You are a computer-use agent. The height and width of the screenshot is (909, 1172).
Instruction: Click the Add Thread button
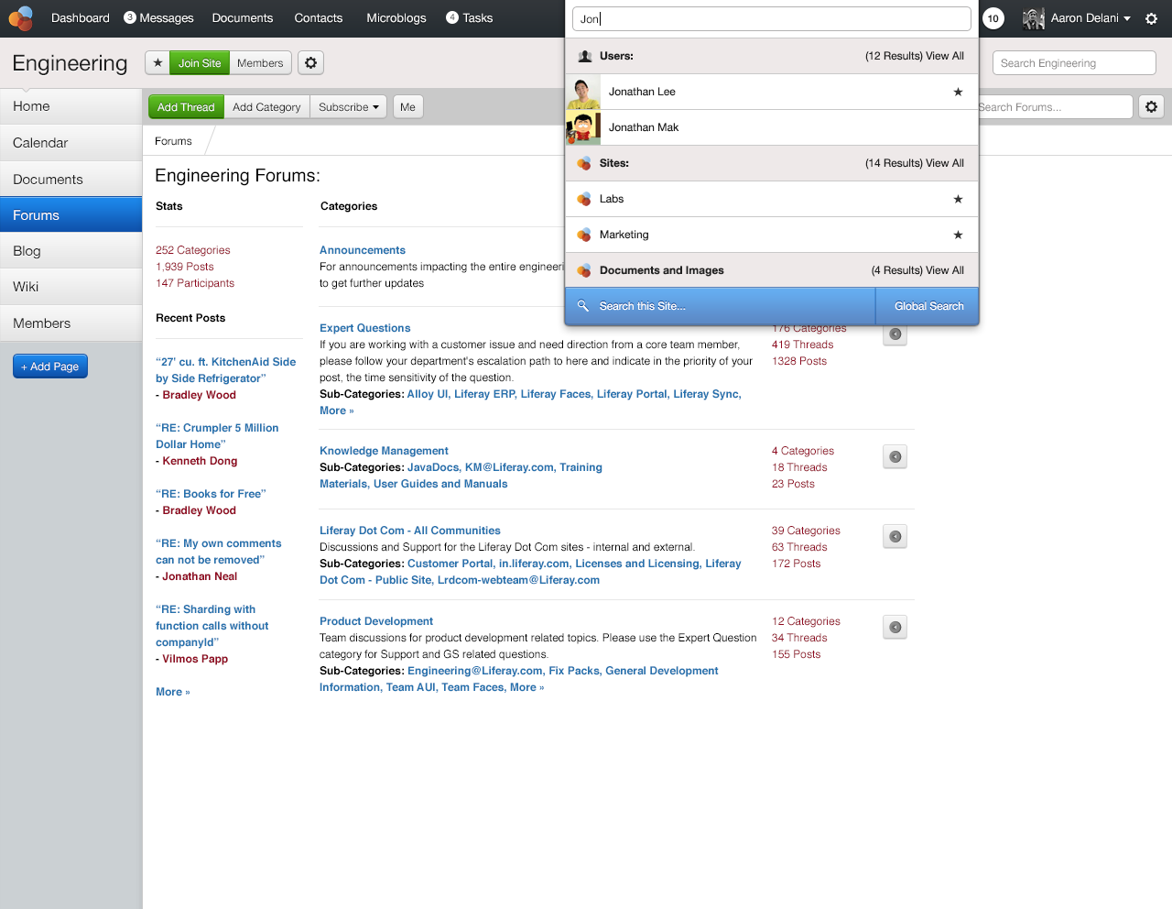click(x=186, y=107)
